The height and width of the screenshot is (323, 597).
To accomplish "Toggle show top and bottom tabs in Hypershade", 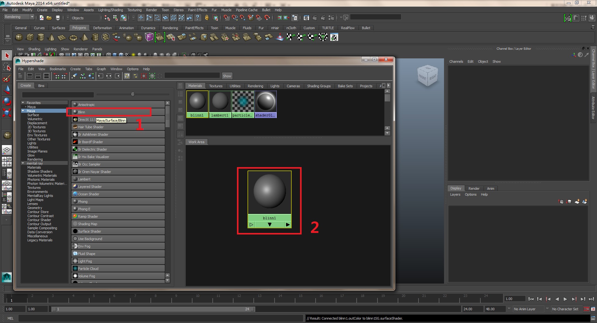I will click(47, 76).
